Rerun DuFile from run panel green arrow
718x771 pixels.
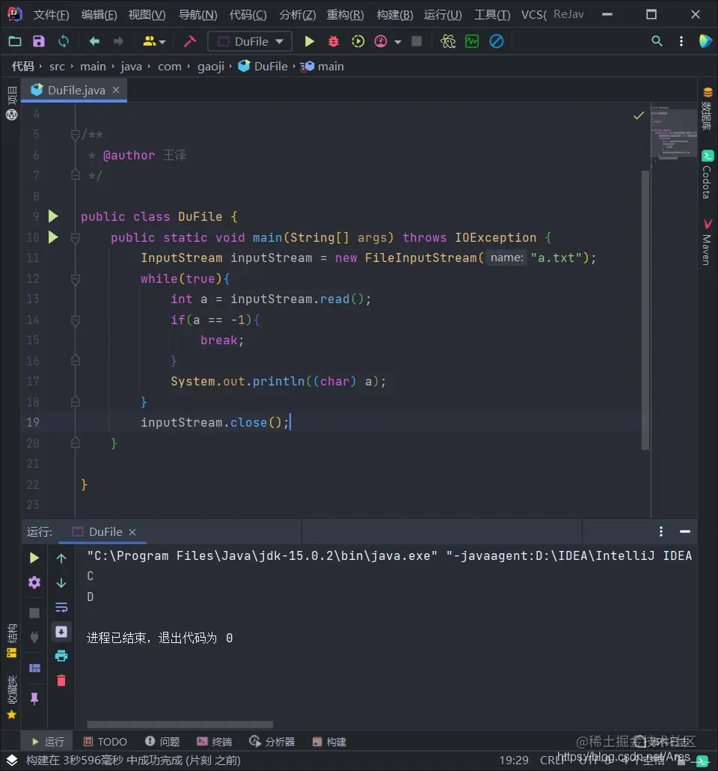(34, 558)
